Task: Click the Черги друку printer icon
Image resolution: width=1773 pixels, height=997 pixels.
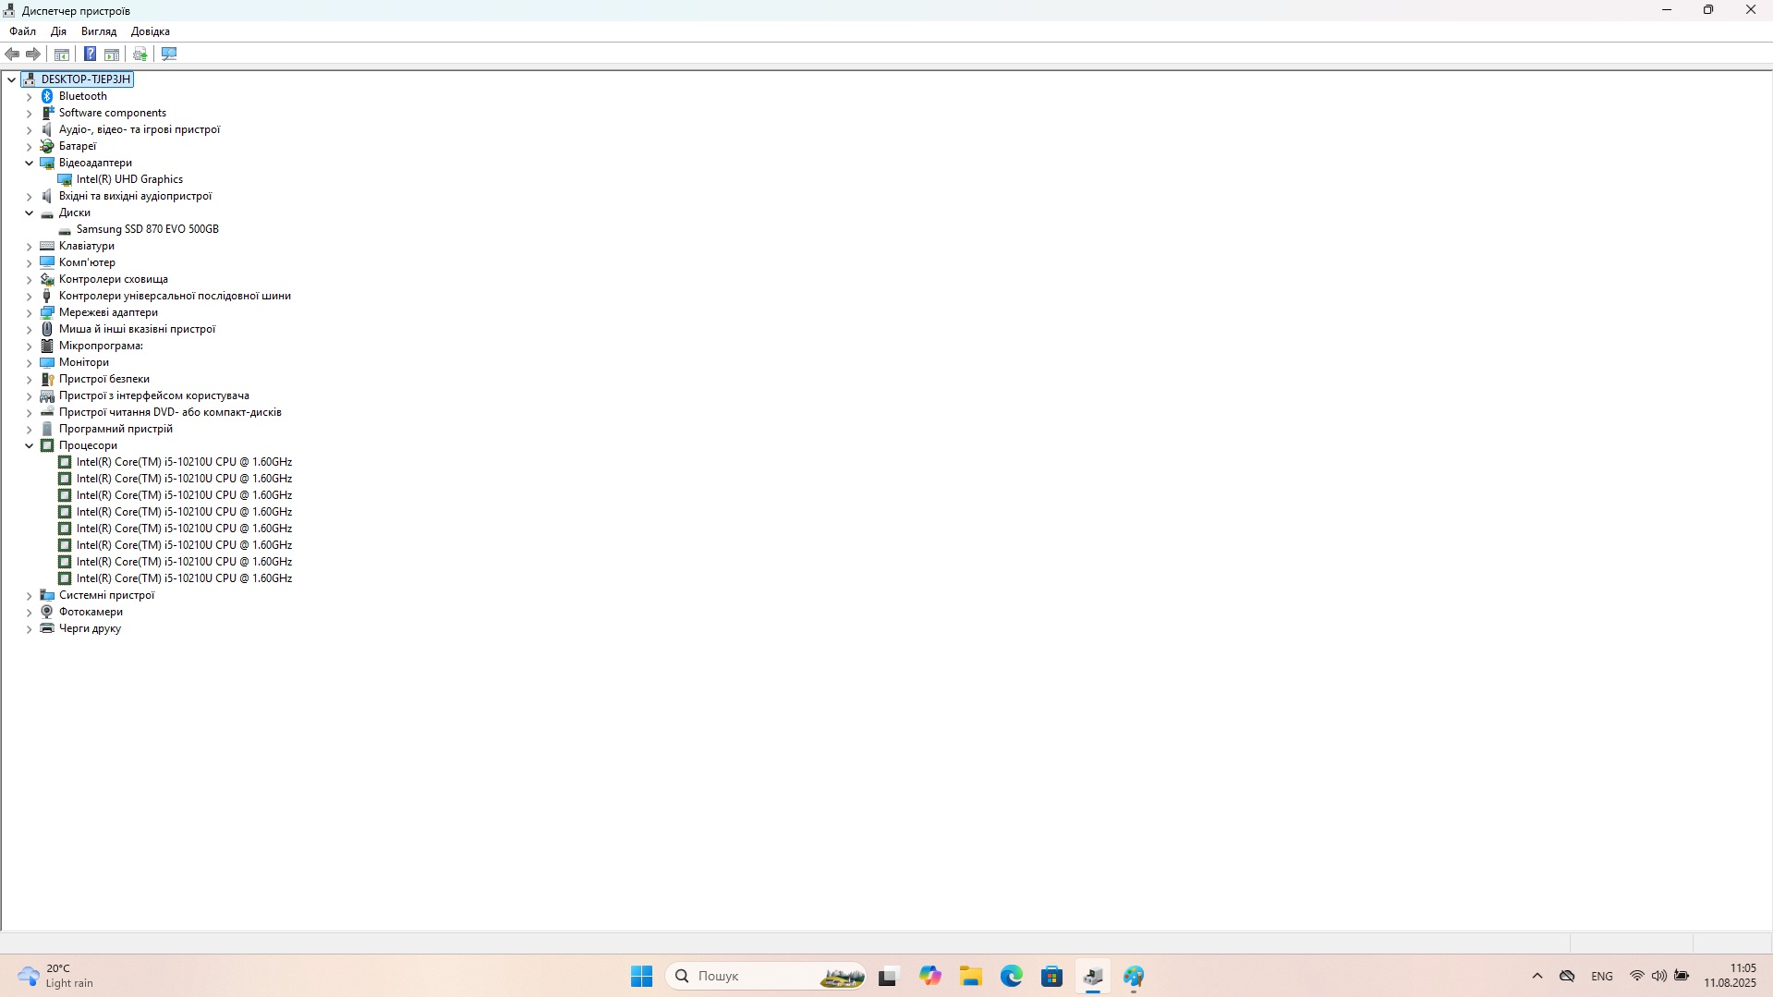Action: [47, 628]
